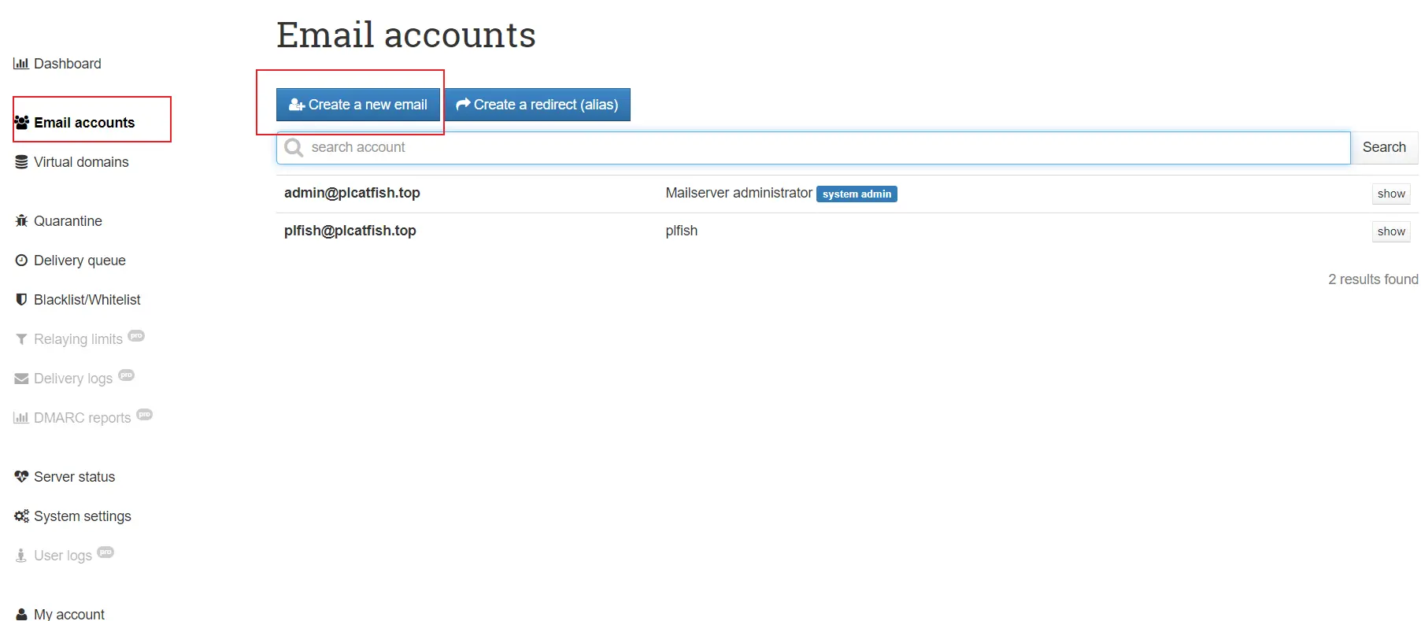This screenshot has width=1421, height=621.
Task: Click the plfish display name
Action: coord(682,231)
